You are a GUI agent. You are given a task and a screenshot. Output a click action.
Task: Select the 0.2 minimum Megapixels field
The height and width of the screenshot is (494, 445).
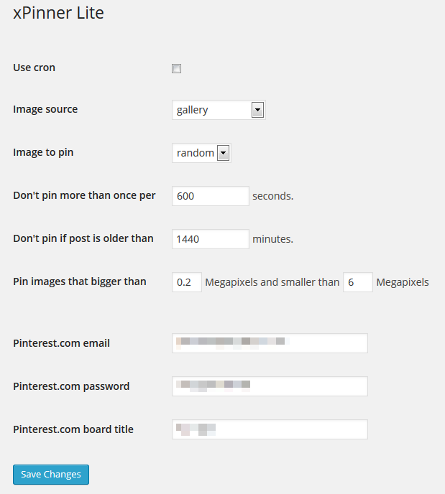[187, 282]
